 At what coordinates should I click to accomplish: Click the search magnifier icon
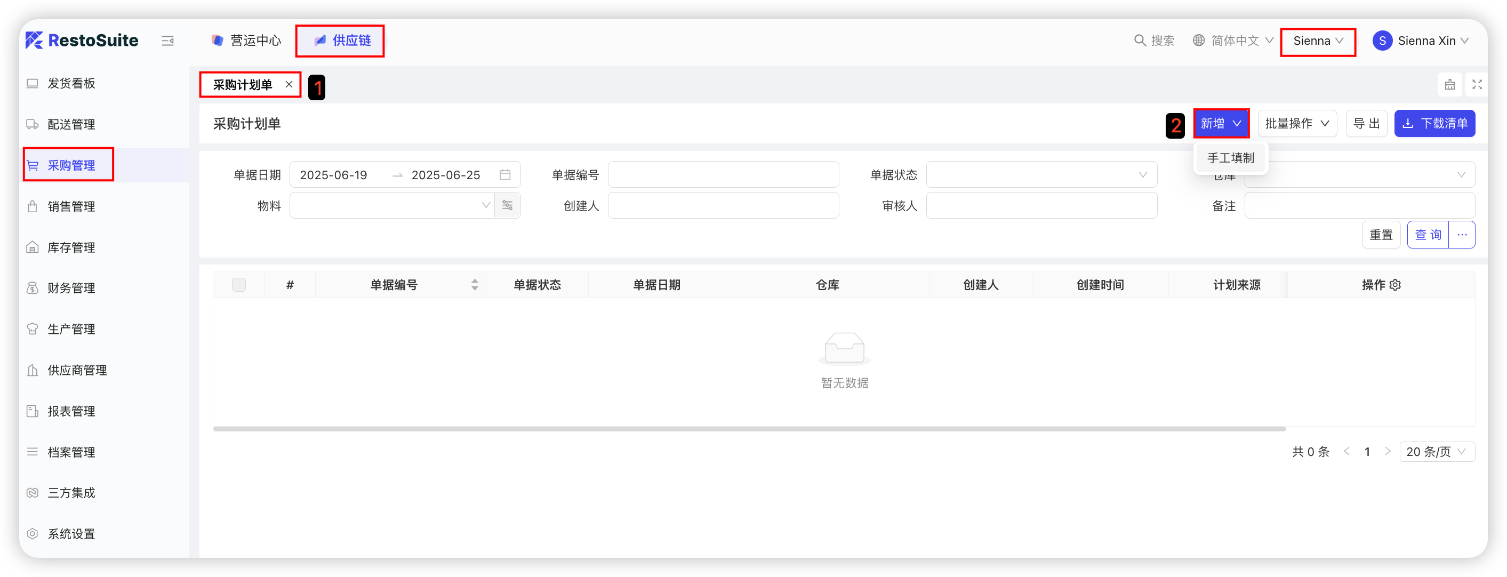[x=1139, y=41]
